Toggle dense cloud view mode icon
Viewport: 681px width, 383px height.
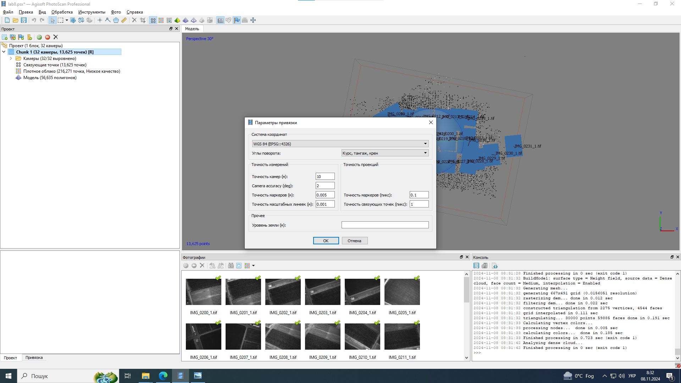[161, 20]
